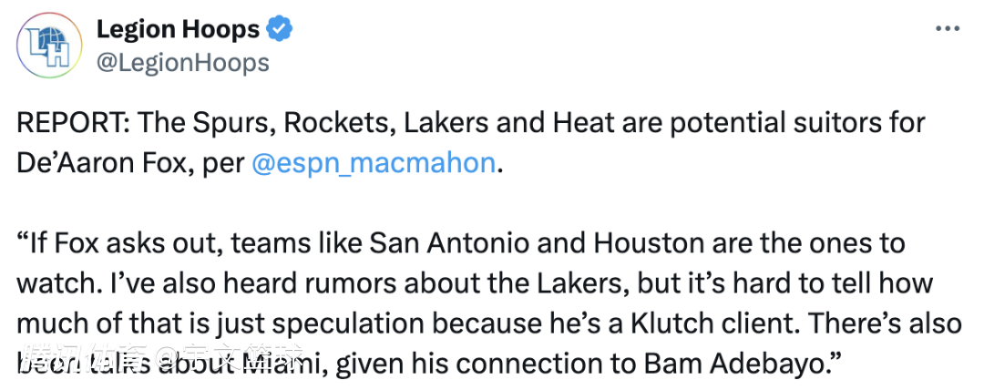Viewport: 984px width, 390px height.
Task: Click the blue verified checkmark badge
Action: point(279,30)
